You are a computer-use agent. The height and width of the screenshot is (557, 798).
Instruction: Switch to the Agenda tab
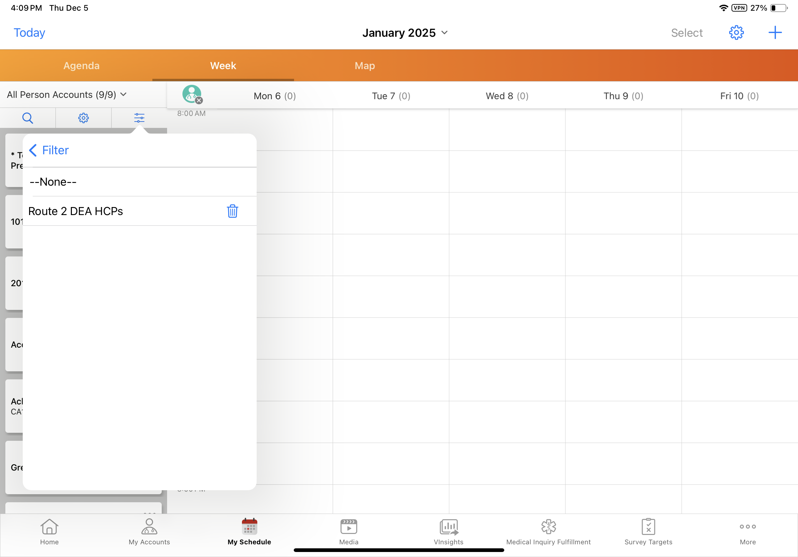pos(81,66)
